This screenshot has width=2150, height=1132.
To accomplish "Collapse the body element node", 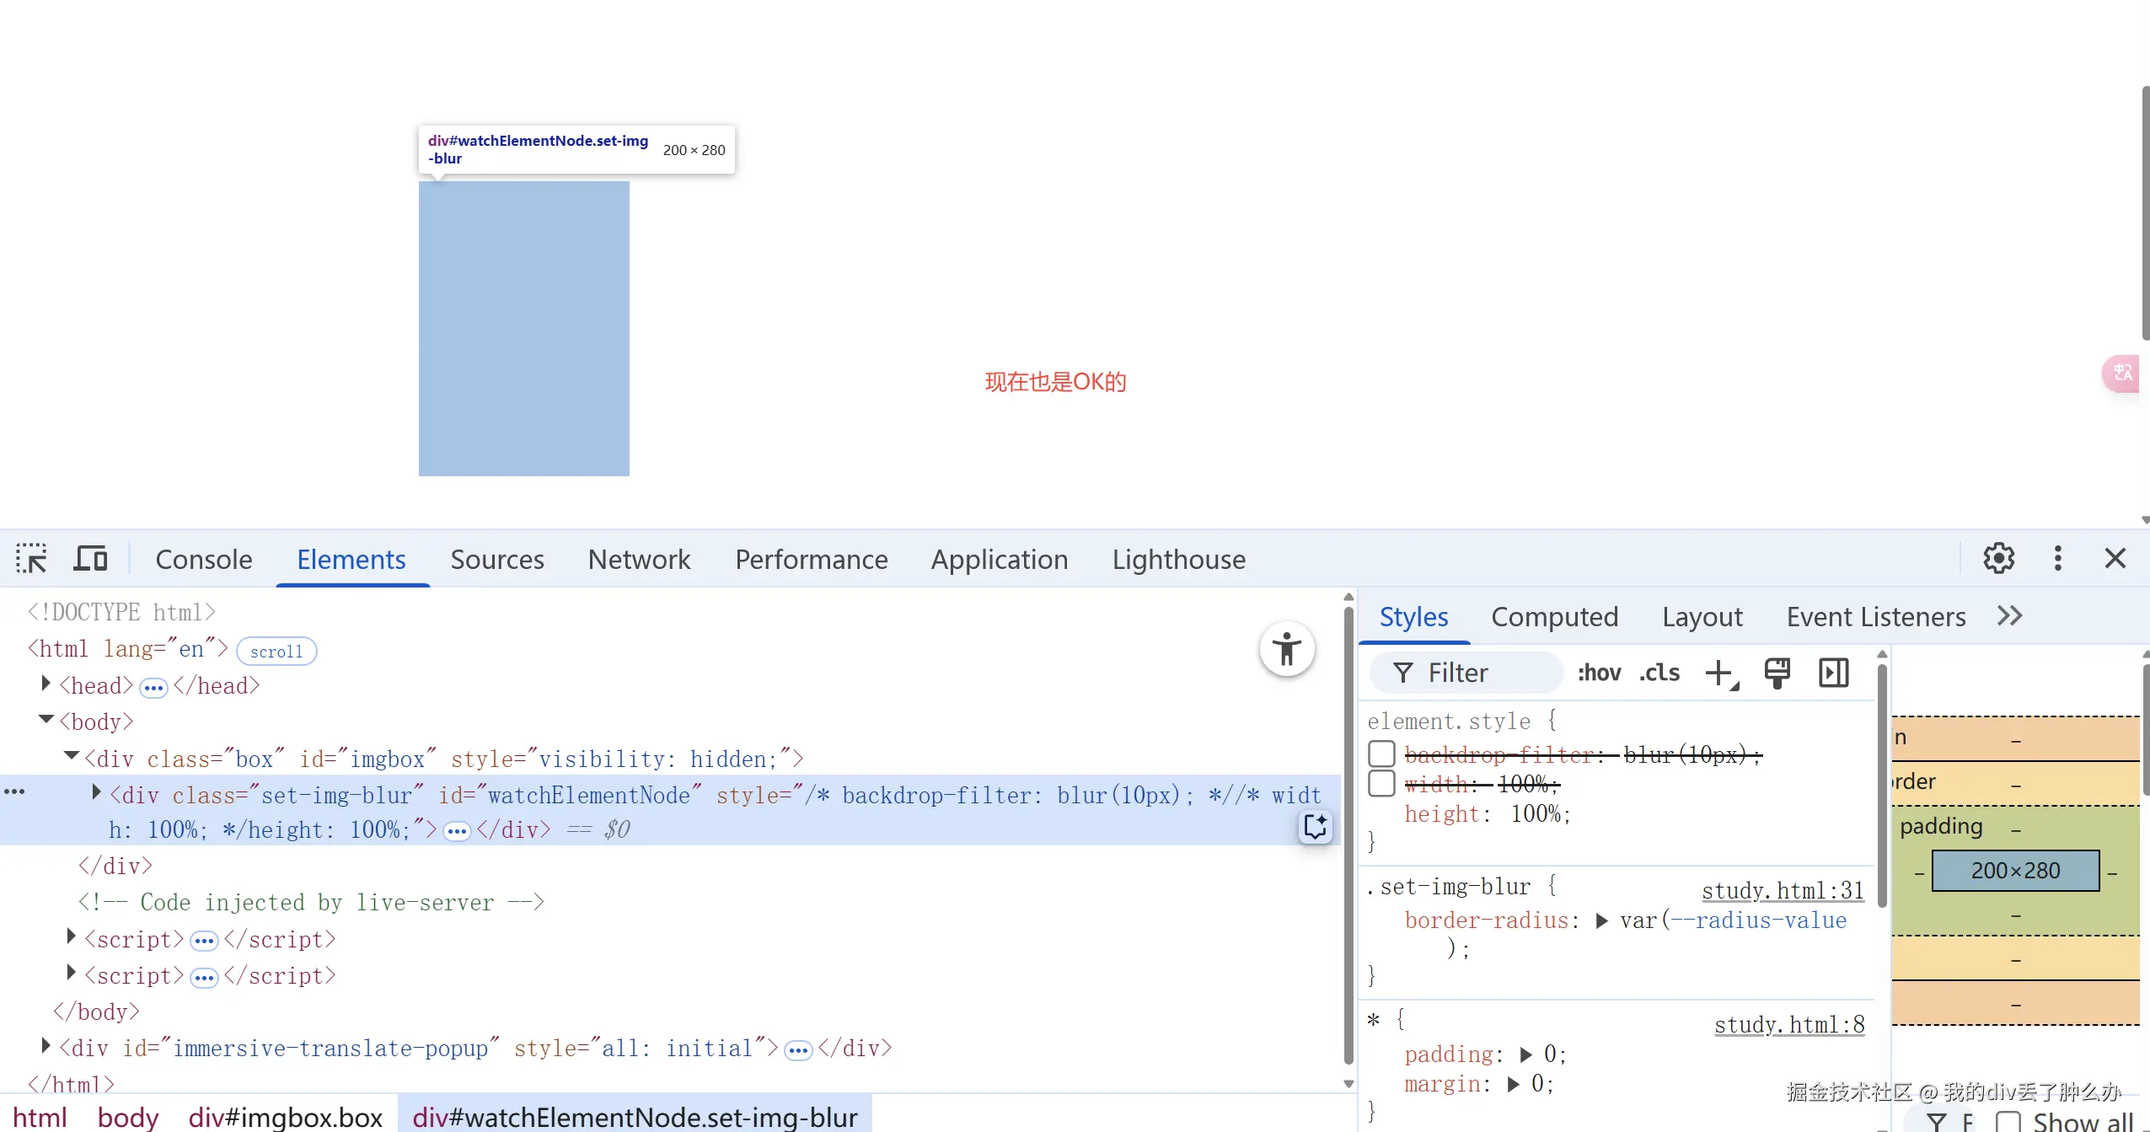I will [46, 720].
